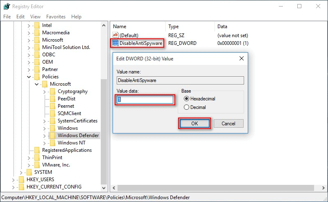
Task: Select the Decimal base option
Action: point(187,107)
